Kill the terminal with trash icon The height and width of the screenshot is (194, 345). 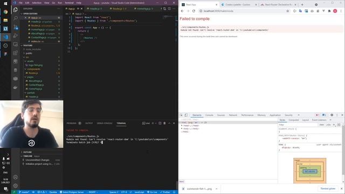164,123
